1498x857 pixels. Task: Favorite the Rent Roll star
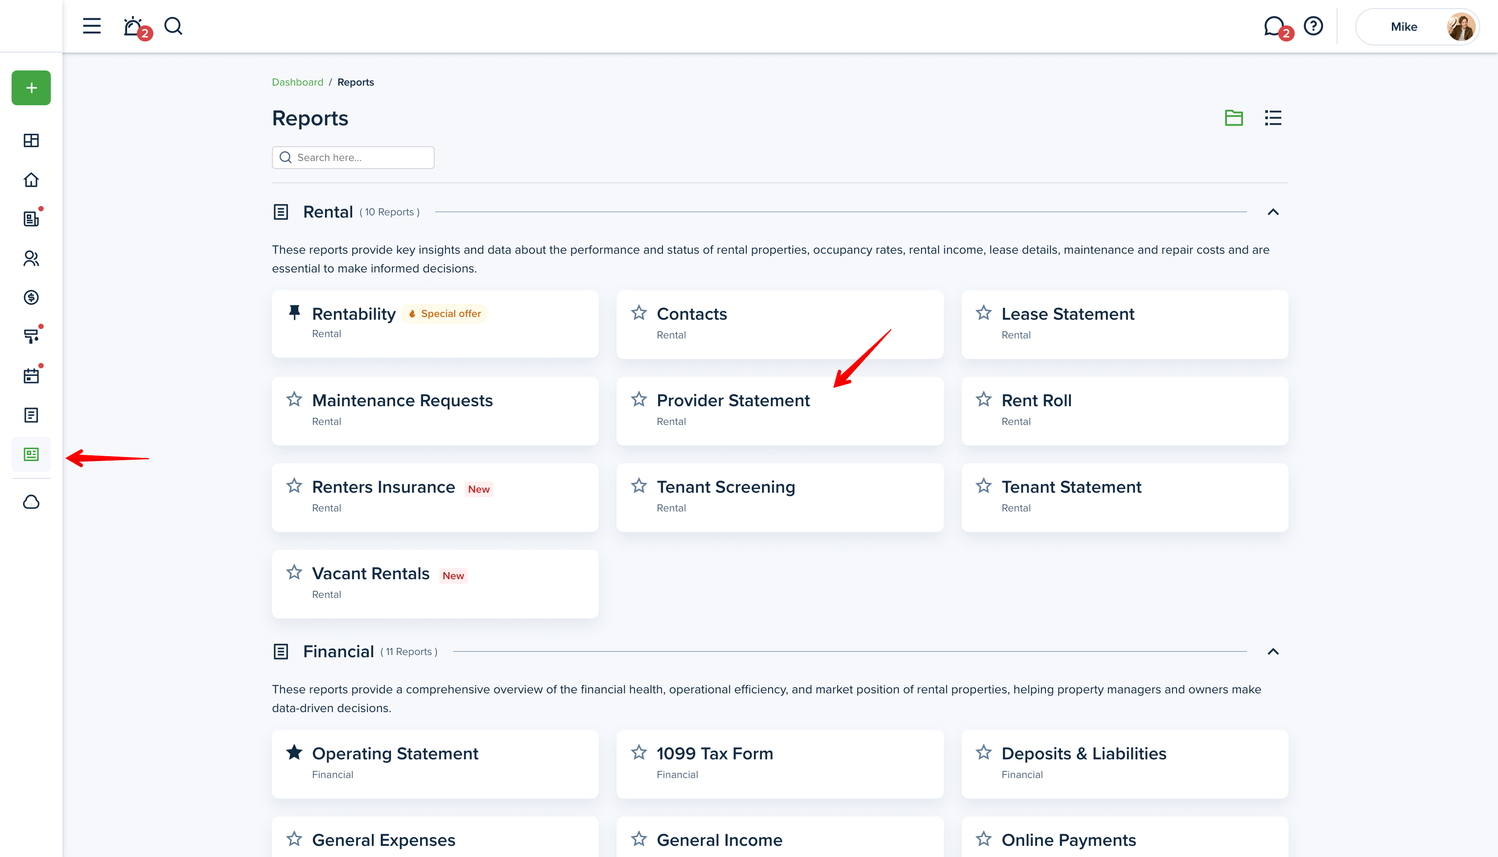point(984,399)
